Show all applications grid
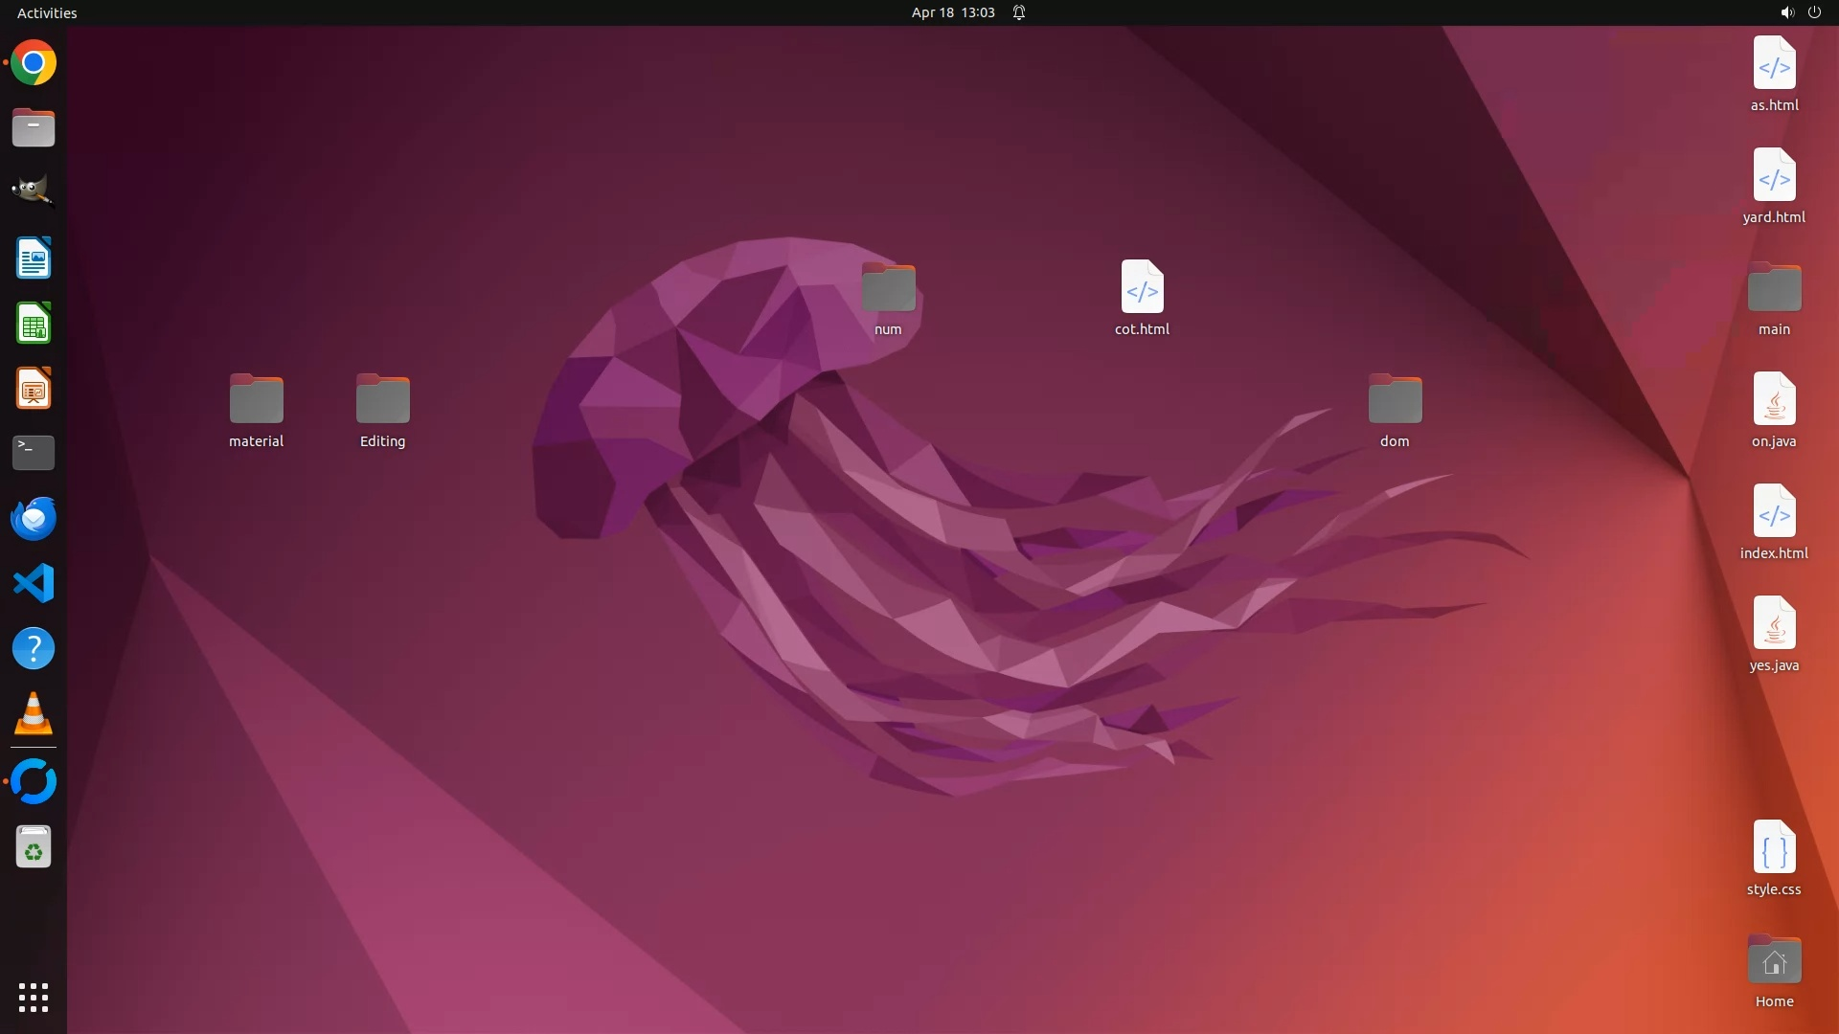This screenshot has width=1839, height=1034. (34, 997)
